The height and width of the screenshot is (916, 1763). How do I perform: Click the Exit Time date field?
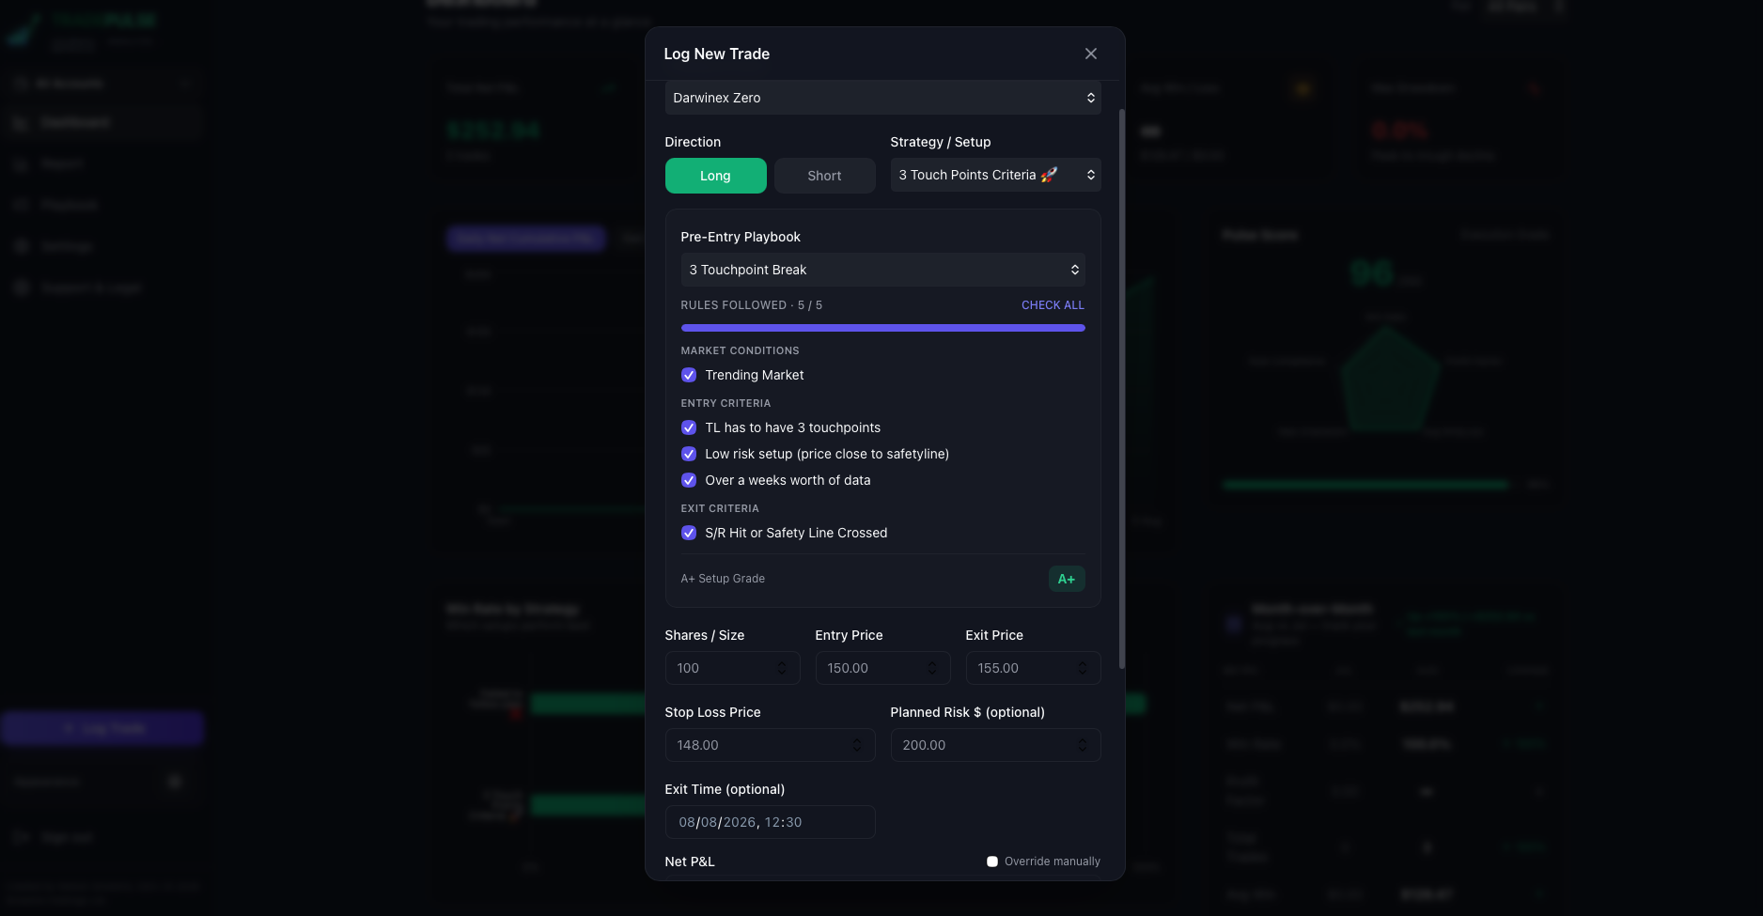coord(770,822)
